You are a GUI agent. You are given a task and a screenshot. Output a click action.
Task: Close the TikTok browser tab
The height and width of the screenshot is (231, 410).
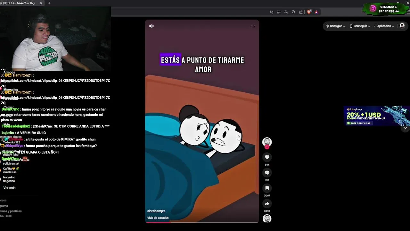[41, 3]
